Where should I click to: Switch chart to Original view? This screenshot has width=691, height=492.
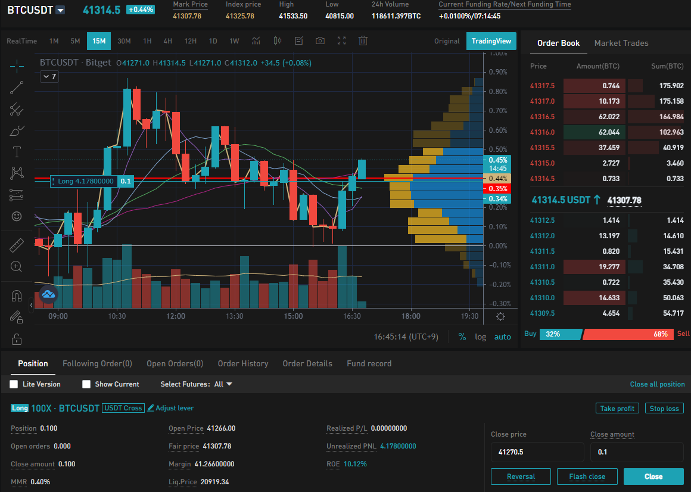[447, 41]
